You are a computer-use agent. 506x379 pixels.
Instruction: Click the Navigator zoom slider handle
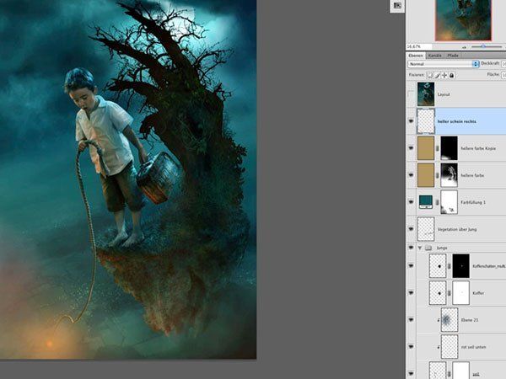tap(483, 46)
